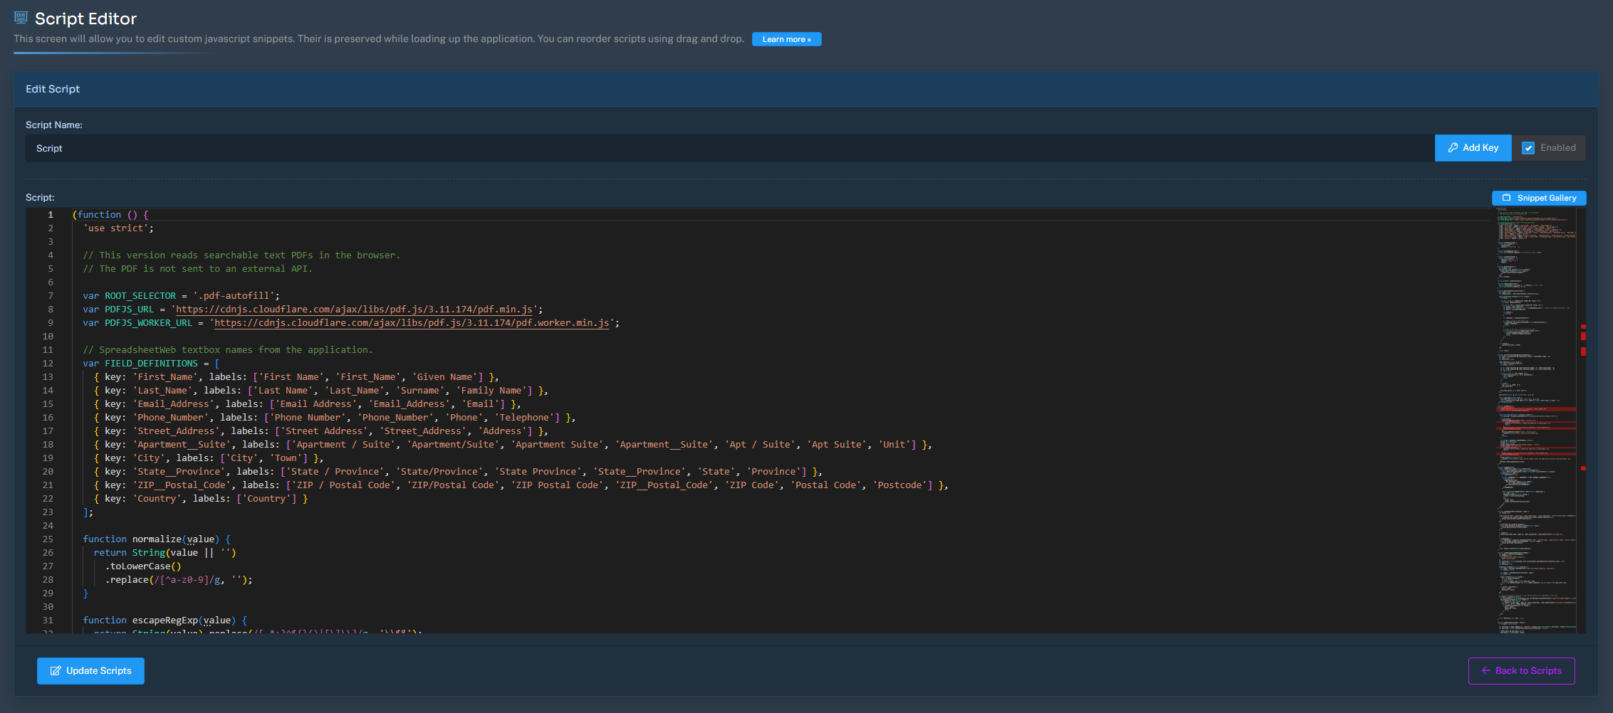This screenshot has height=713, width=1613.
Task: Click the 'Last_Name' key on line 14
Action: click(x=162, y=391)
